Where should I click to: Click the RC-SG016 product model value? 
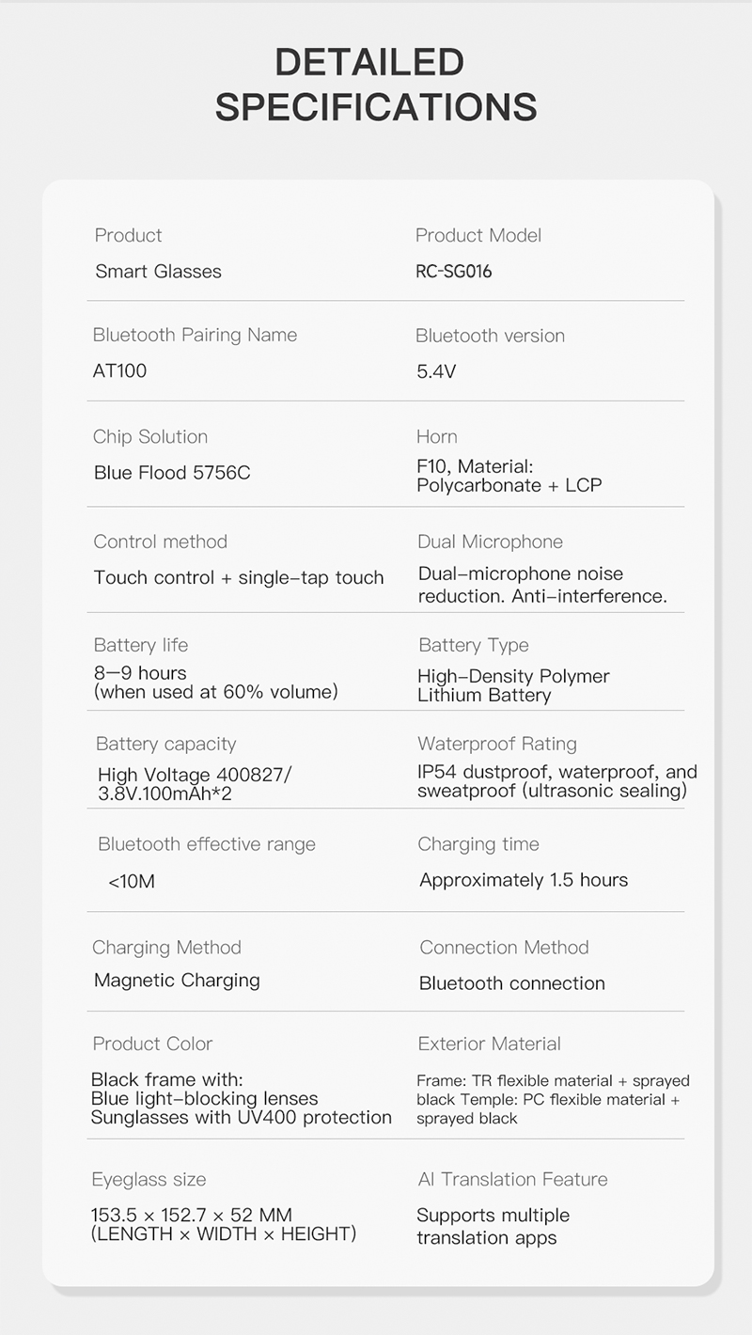coord(454,272)
